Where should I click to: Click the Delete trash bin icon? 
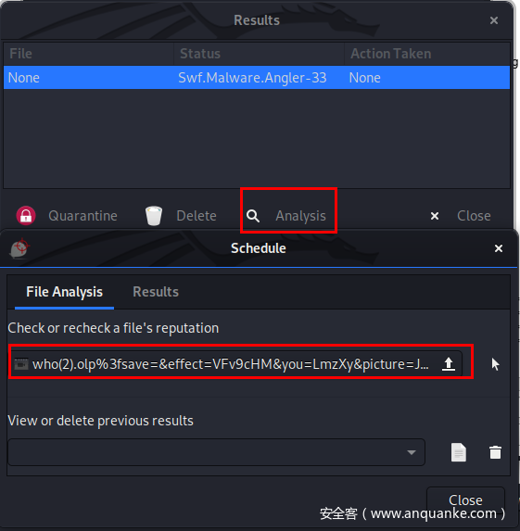coord(154,216)
